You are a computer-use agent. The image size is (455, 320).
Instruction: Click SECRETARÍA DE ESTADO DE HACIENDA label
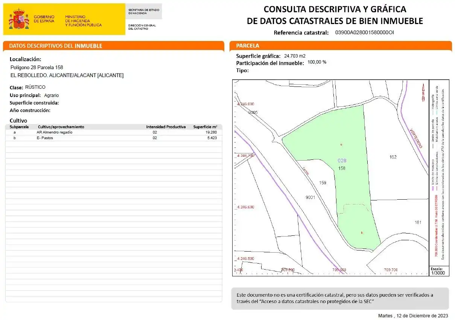(144, 11)
